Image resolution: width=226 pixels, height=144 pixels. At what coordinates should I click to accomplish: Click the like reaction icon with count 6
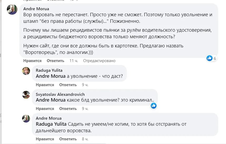click(209, 58)
